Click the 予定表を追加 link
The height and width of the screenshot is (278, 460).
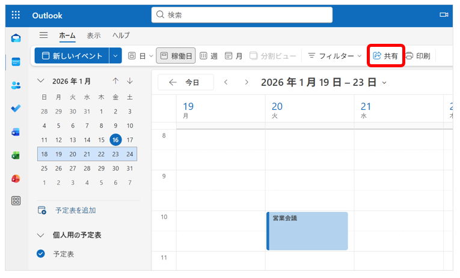(75, 210)
